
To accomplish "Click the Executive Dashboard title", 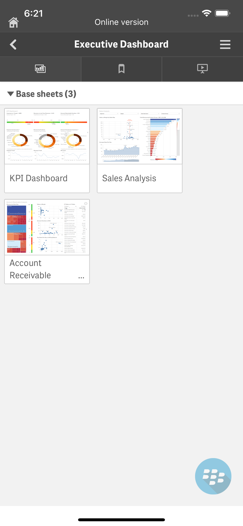I will tap(121, 44).
